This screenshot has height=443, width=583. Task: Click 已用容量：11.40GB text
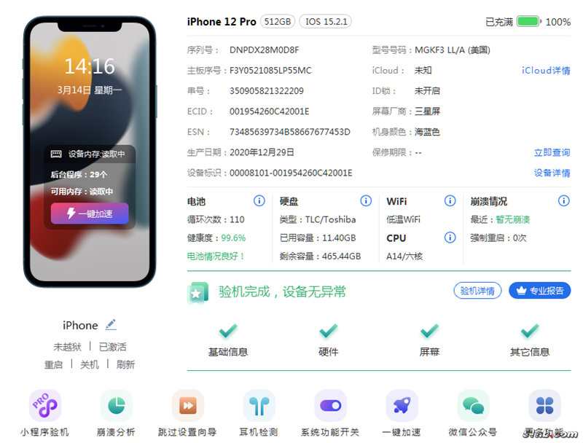point(318,238)
